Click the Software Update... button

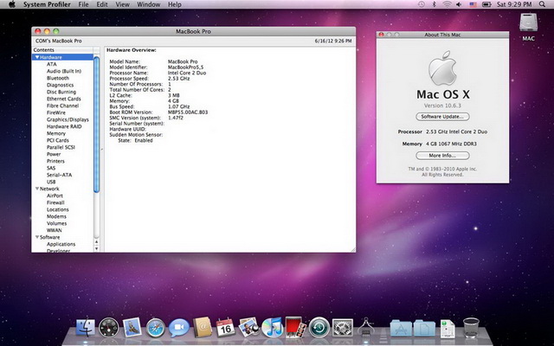(442, 116)
